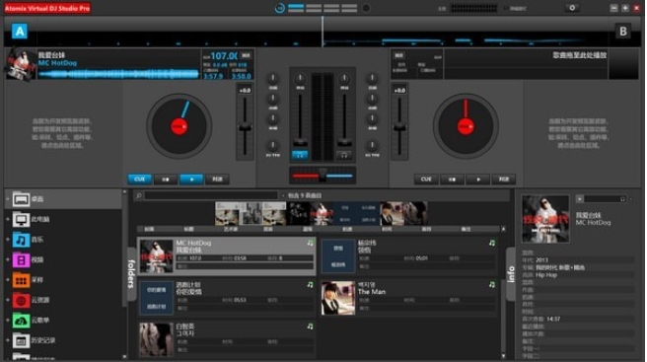Toggle deck A headphone monitor button
This screenshot has width=647, height=362.
[x=300, y=155]
